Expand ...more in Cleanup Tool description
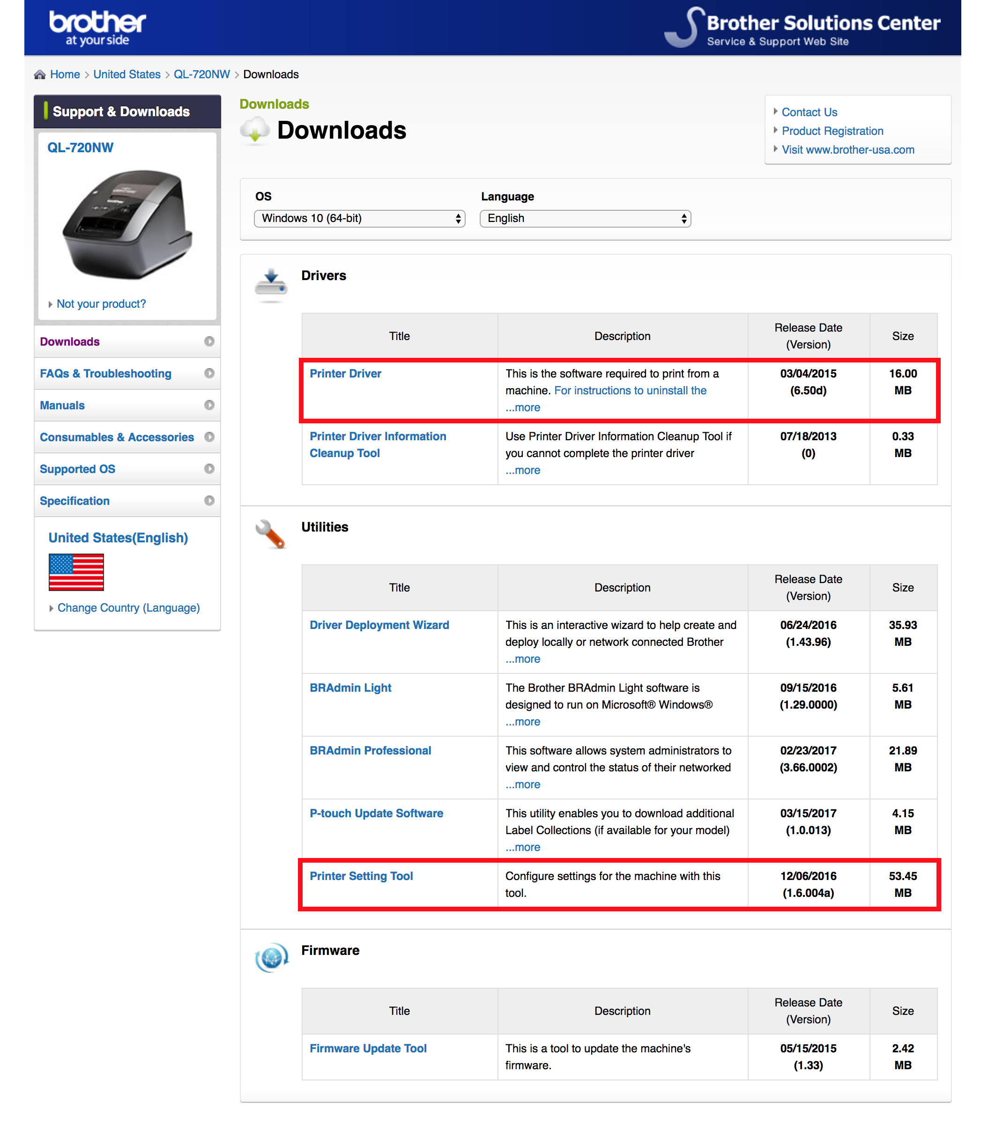 tap(523, 470)
